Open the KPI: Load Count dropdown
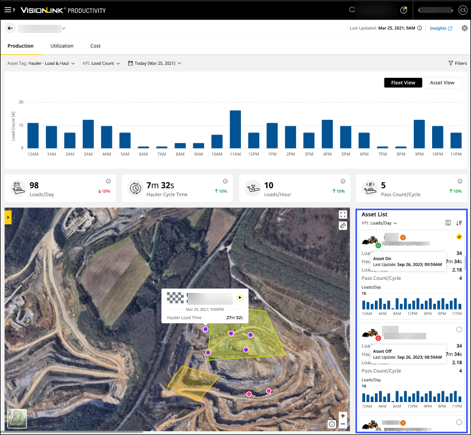 click(x=101, y=63)
